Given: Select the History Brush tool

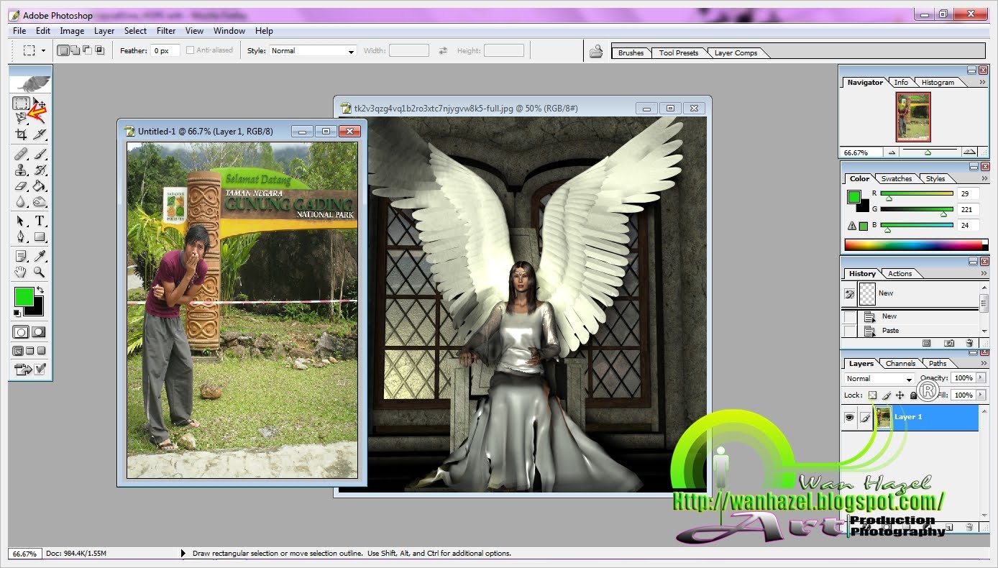Looking at the screenshot, I should 40,170.
